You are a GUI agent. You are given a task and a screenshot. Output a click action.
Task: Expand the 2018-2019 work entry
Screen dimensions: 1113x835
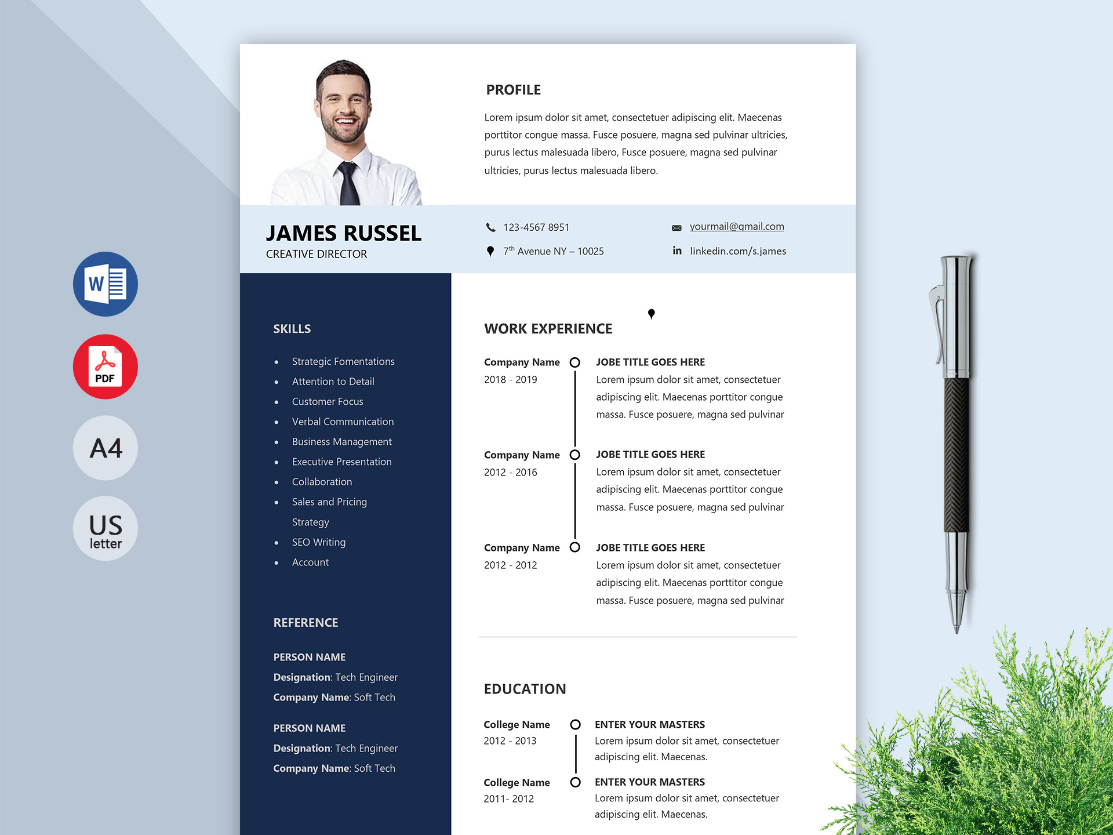click(x=575, y=361)
